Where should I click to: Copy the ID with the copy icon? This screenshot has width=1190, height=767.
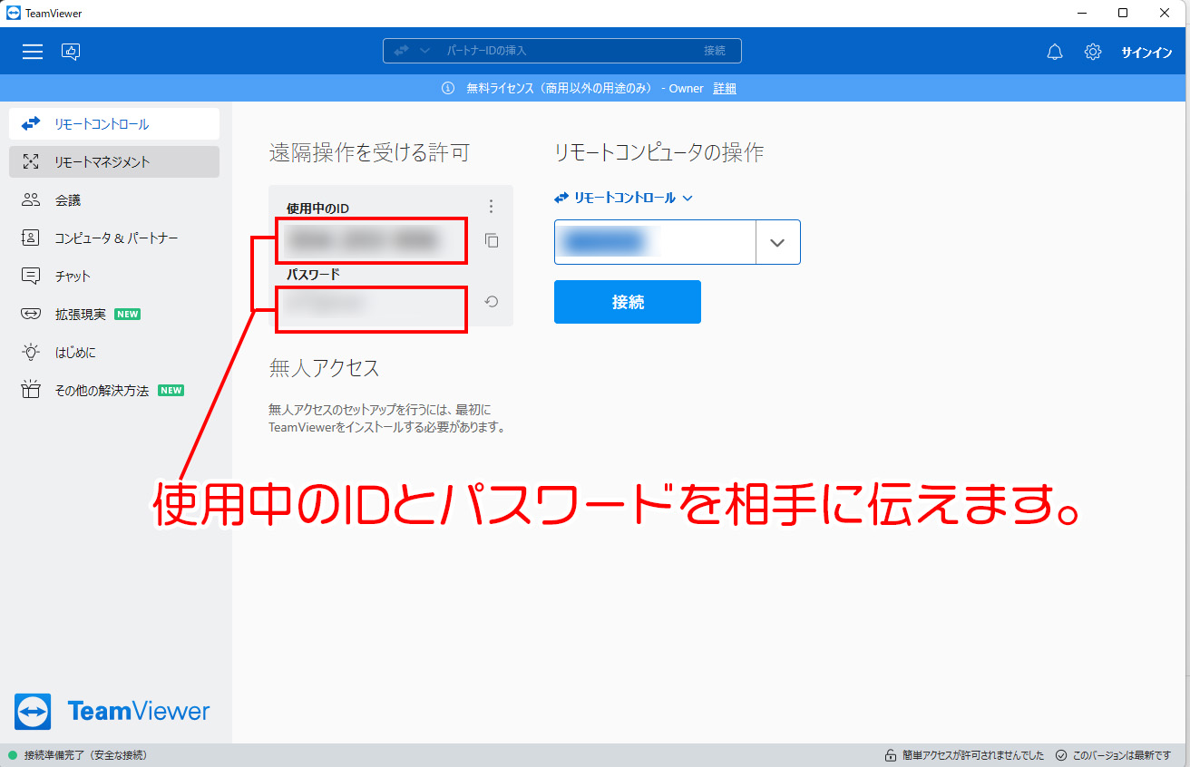pos(492,240)
